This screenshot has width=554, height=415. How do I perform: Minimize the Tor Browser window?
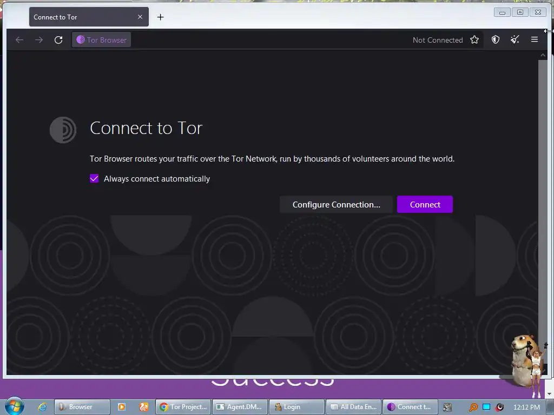(502, 12)
